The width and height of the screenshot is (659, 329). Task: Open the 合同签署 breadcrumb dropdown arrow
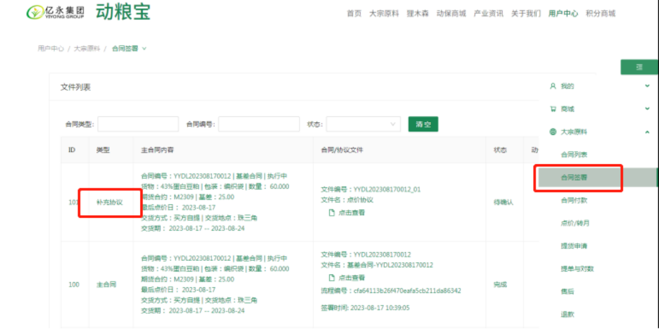[x=144, y=48]
